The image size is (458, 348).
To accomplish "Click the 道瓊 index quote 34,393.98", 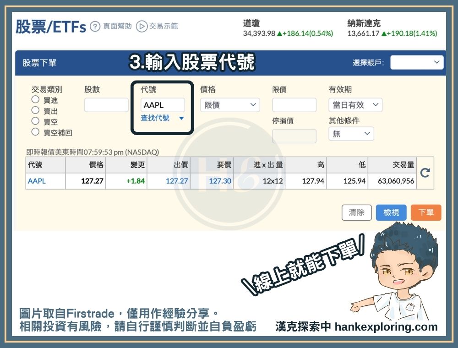I will point(259,33).
